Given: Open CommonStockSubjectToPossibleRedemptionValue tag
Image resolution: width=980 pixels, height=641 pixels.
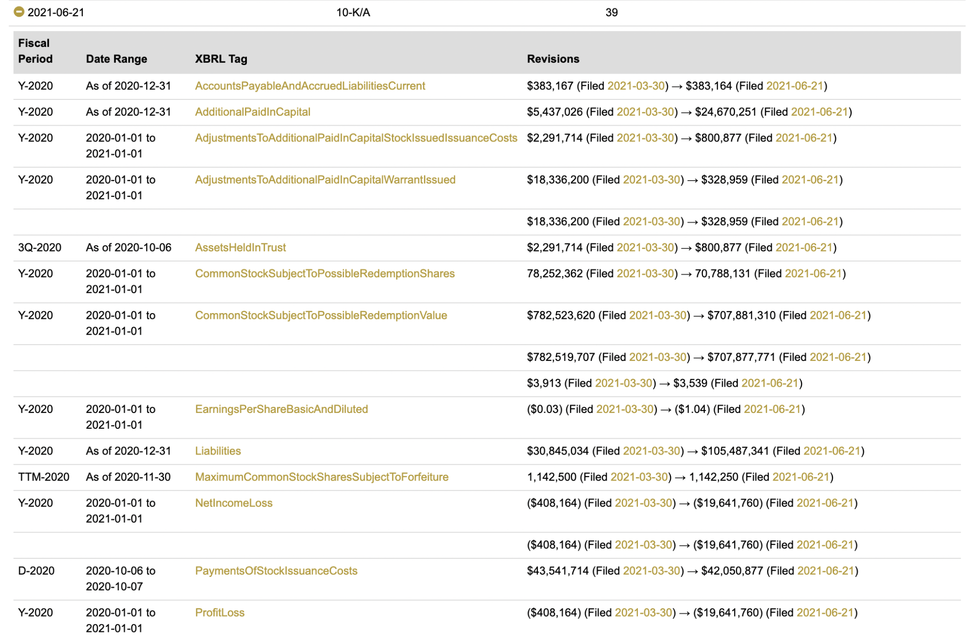Looking at the screenshot, I should 321,315.
